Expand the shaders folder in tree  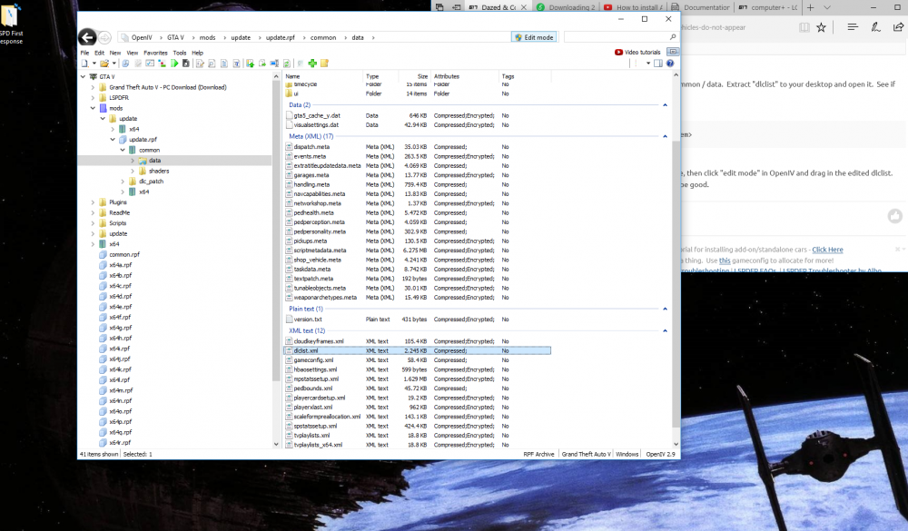(132, 171)
